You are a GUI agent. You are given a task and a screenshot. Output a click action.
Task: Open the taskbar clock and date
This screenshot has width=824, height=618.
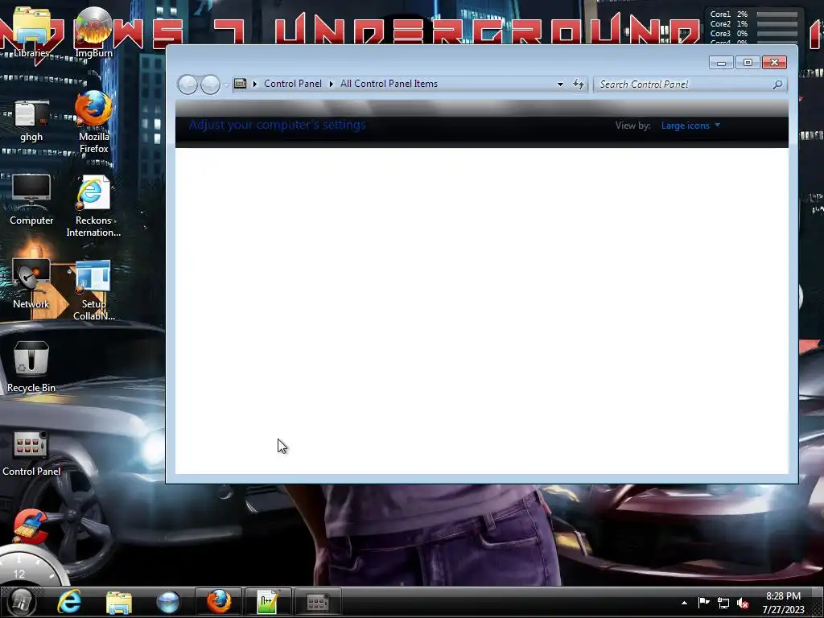[x=783, y=603]
